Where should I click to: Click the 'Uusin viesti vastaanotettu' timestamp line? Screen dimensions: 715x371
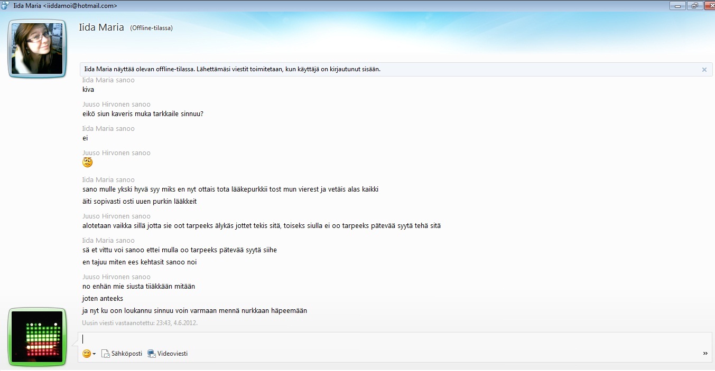[x=140, y=322]
